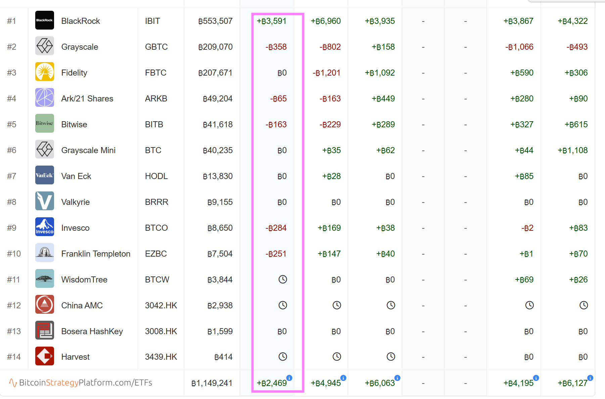The width and height of the screenshot is (605, 399).
Task: Click the pending clock icon in WisdomTree row
Action: click(x=283, y=279)
